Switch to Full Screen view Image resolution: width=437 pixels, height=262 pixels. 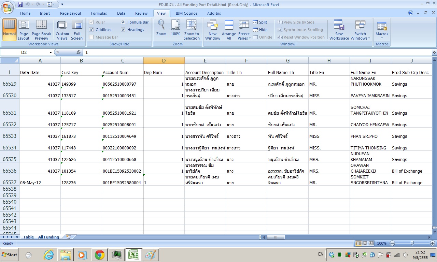pyautogui.click(x=77, y=30)
